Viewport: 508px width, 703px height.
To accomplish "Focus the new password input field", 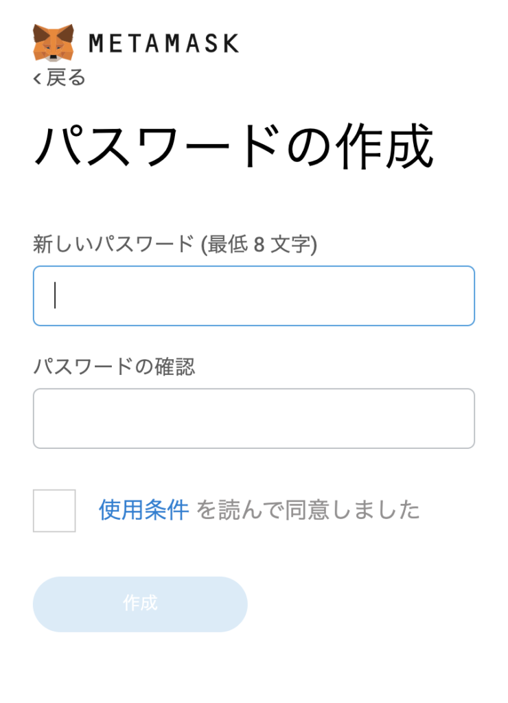I will [254, 296].
